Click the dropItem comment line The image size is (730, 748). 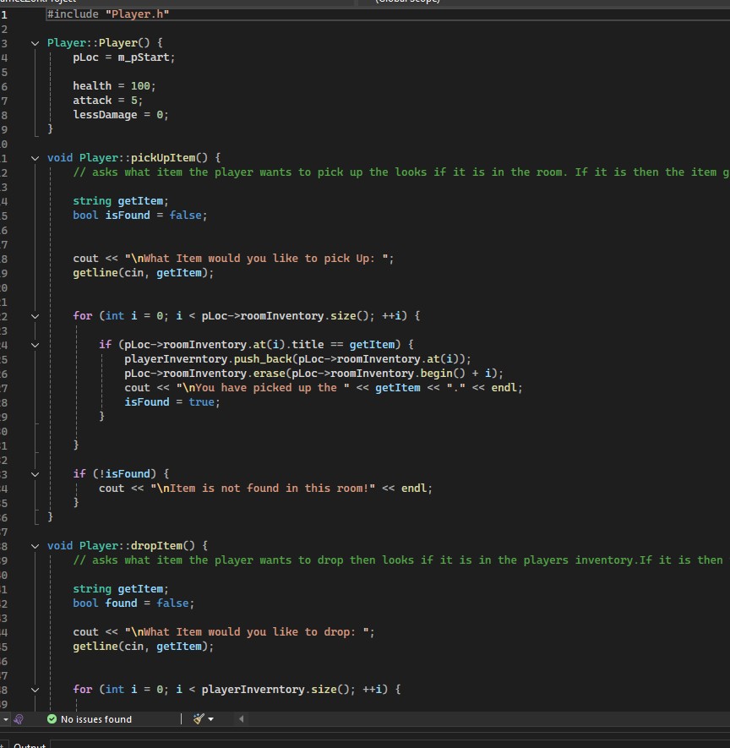click(x=398, y=560)
